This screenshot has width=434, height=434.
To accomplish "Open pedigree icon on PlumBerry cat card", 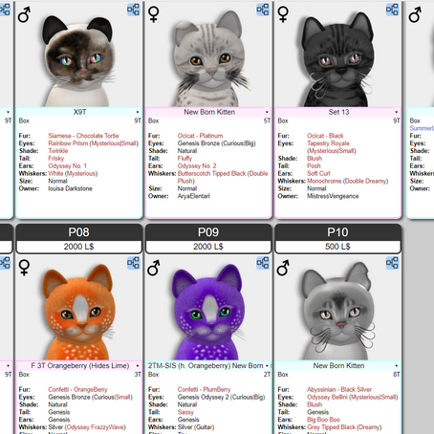I will [263, 264].
